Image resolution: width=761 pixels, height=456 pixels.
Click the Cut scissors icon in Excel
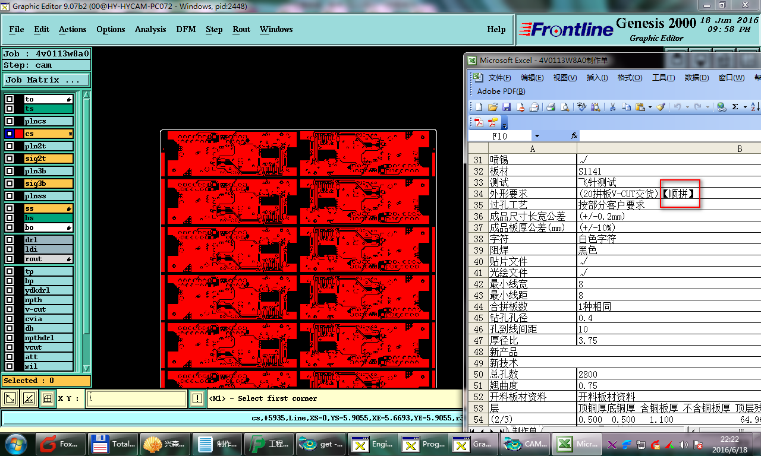[x=612, y=107]
